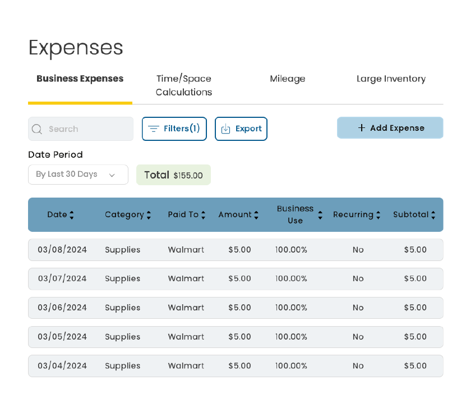475x412 pixels.
Task: Expand the Date Period chevron arrow
Action: tap(112, 175)
